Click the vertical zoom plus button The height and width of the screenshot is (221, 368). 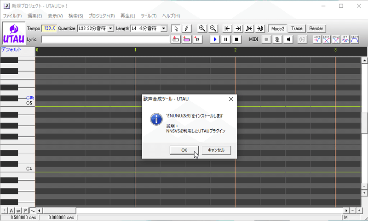364,193
